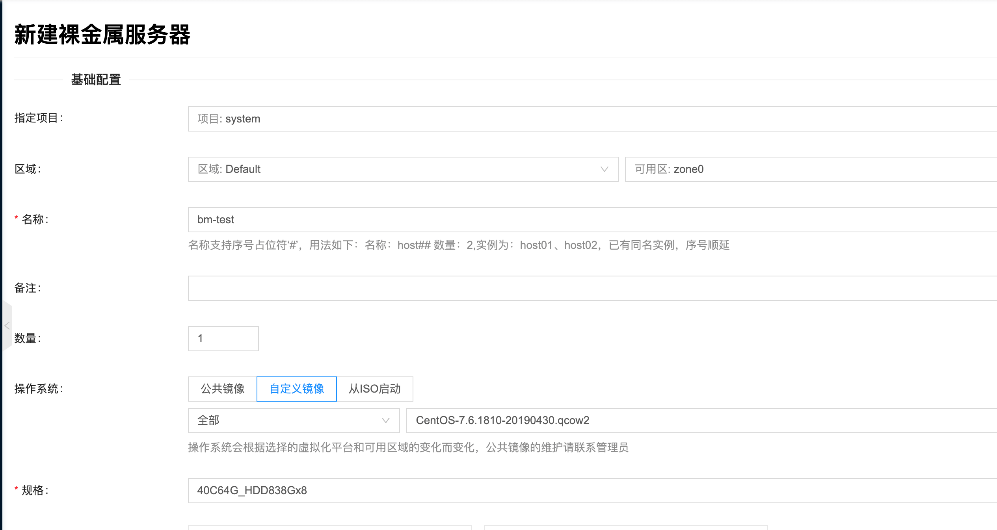Click the chevron arrow in 区域 Default dropdown
997x530 pixels.
click(x=604, y=169)
